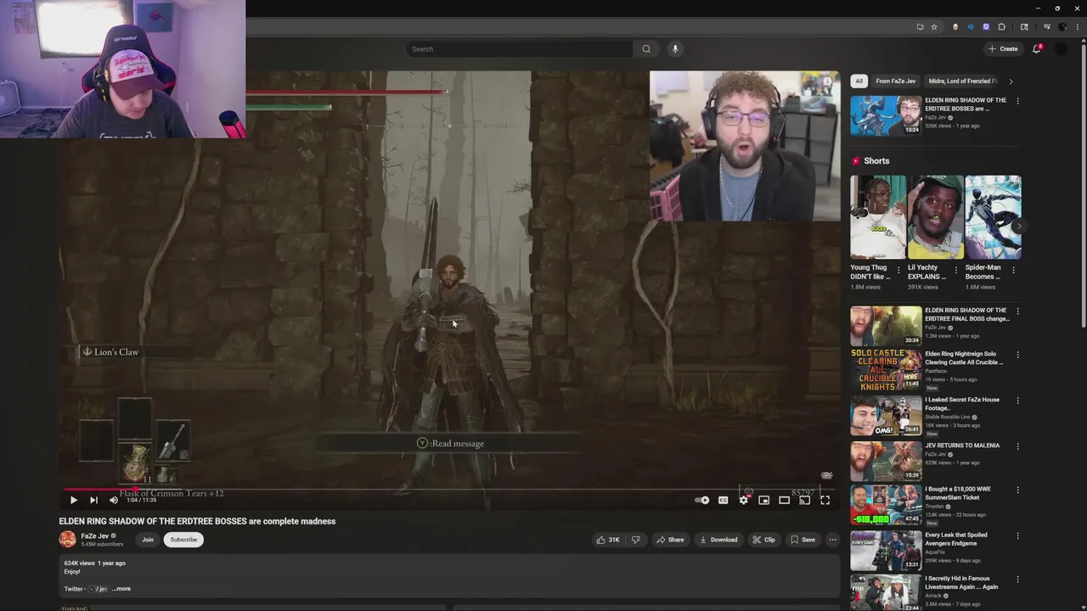This screenshot has height=611, width=1087.
Task: Save video to playlist
Action: [x=803, y=540]
